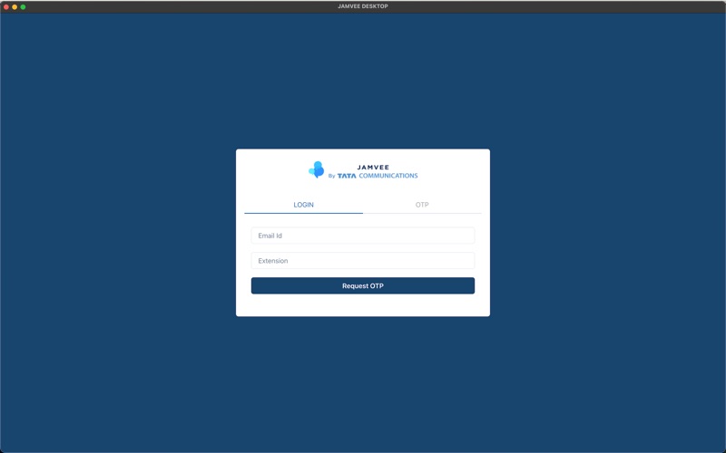The image size is (726, 453).
Task: Maximize the window with the green button
Action: (23, 7)
